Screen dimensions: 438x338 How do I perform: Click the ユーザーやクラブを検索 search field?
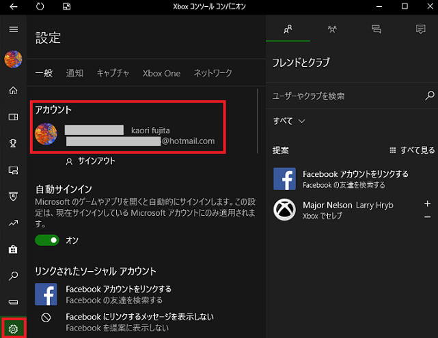(346, 96)
